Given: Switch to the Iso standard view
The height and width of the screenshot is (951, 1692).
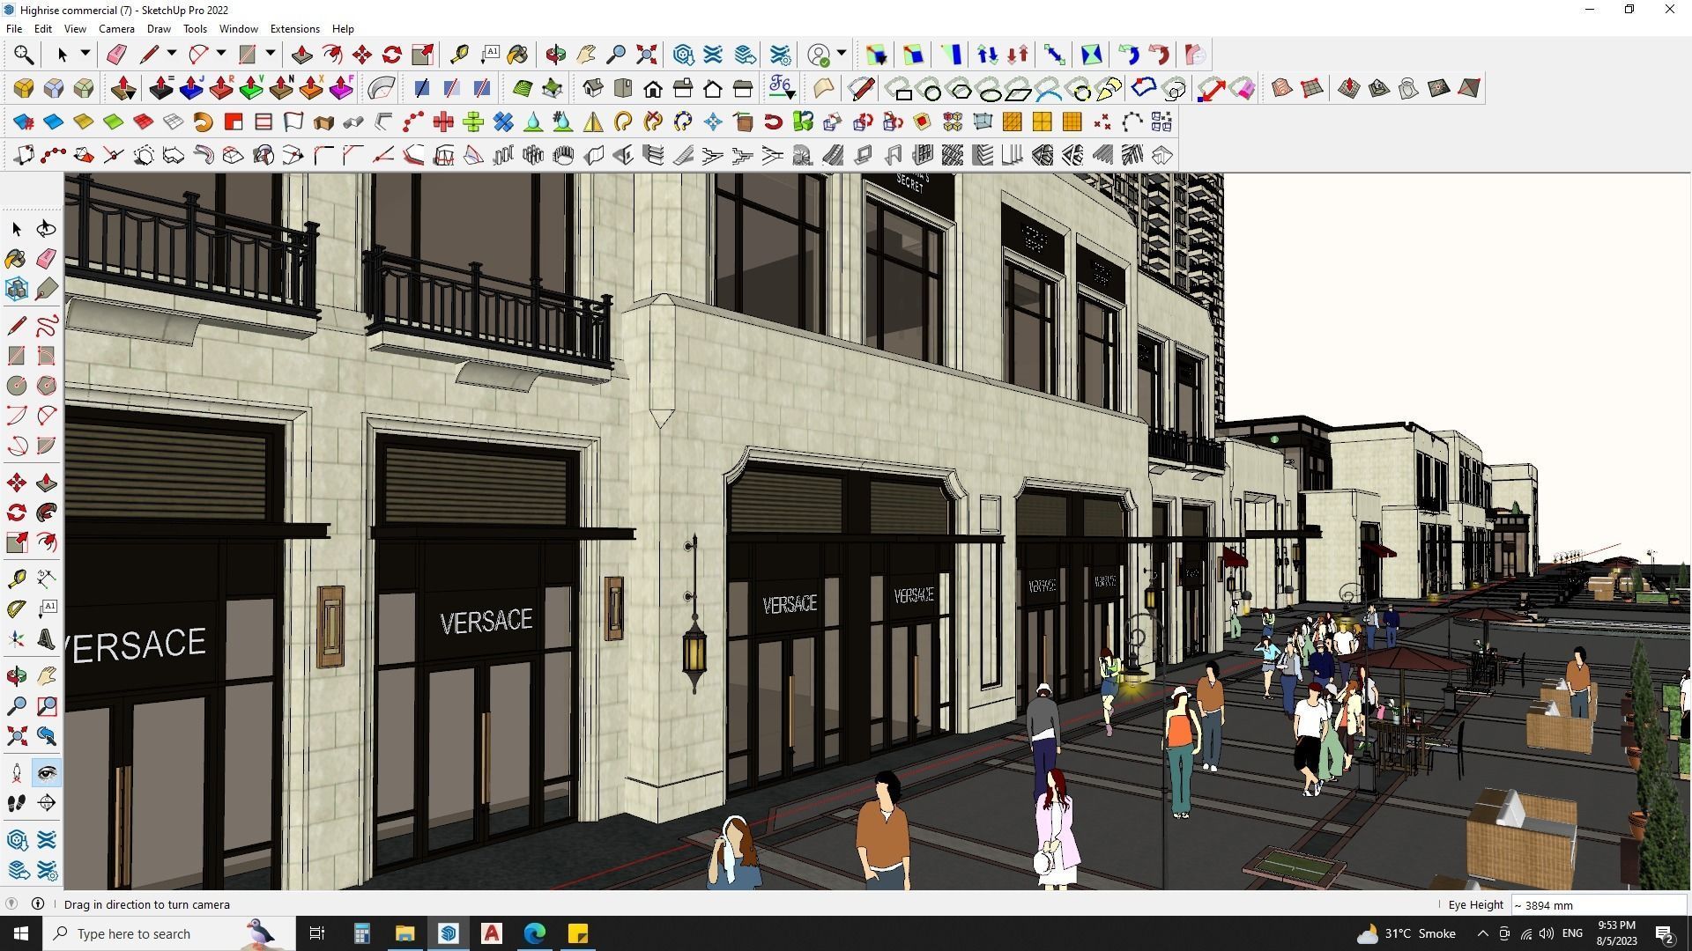Looking at the screenshot, I should click(593, 88).
